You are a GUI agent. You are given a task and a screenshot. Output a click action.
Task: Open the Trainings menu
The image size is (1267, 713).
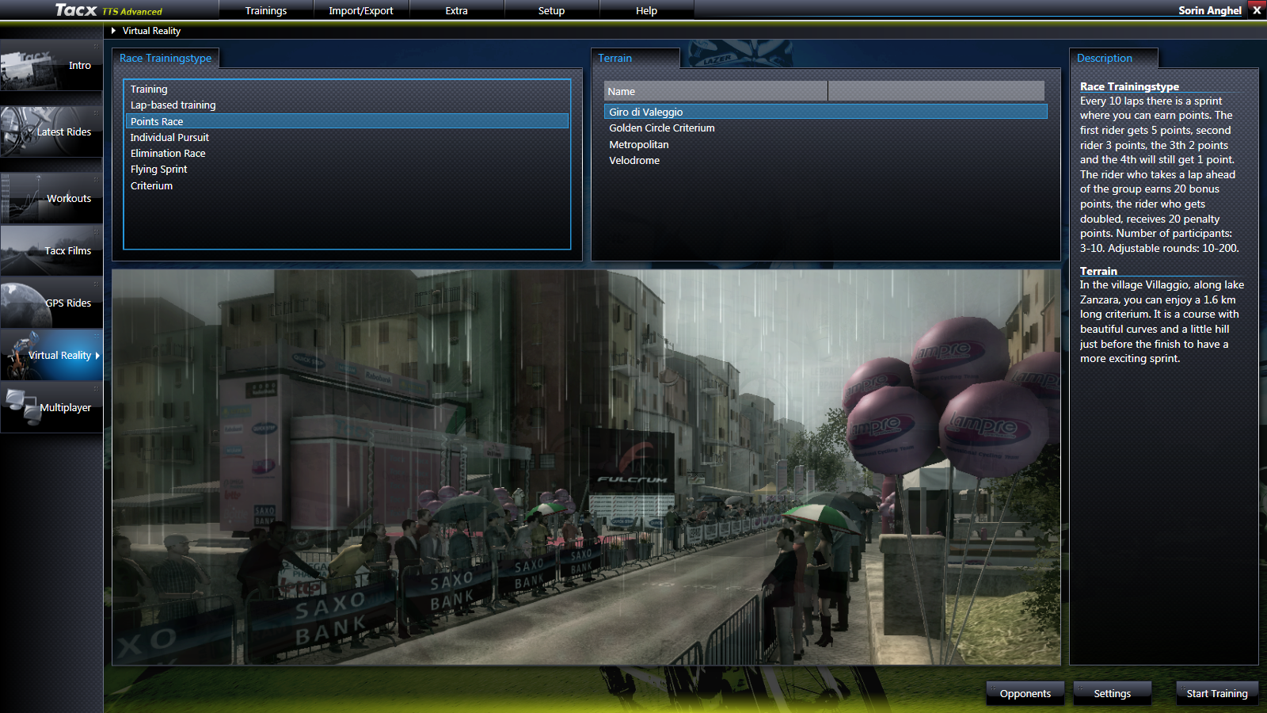(x=266, y=10)
